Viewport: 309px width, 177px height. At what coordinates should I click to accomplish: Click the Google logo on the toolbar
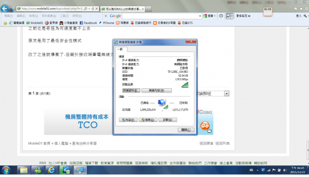coord(115,16)
